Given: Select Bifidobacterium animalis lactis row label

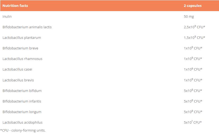Looking at the screenshot, I should click(x=27, y=27).
